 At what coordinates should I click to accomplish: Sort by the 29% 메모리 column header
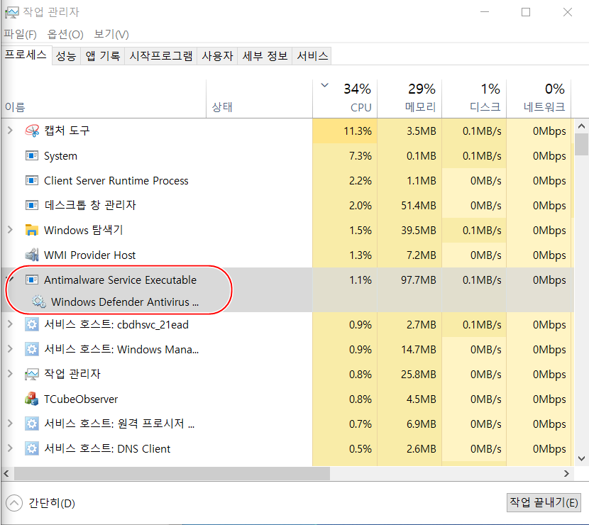click(409, 99)
